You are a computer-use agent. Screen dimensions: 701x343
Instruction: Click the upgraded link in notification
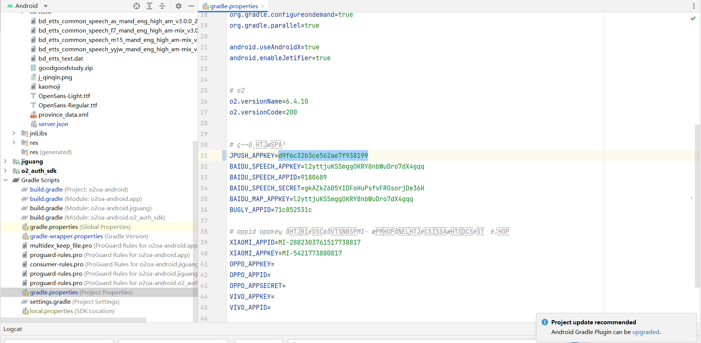(x=646, y=332)
